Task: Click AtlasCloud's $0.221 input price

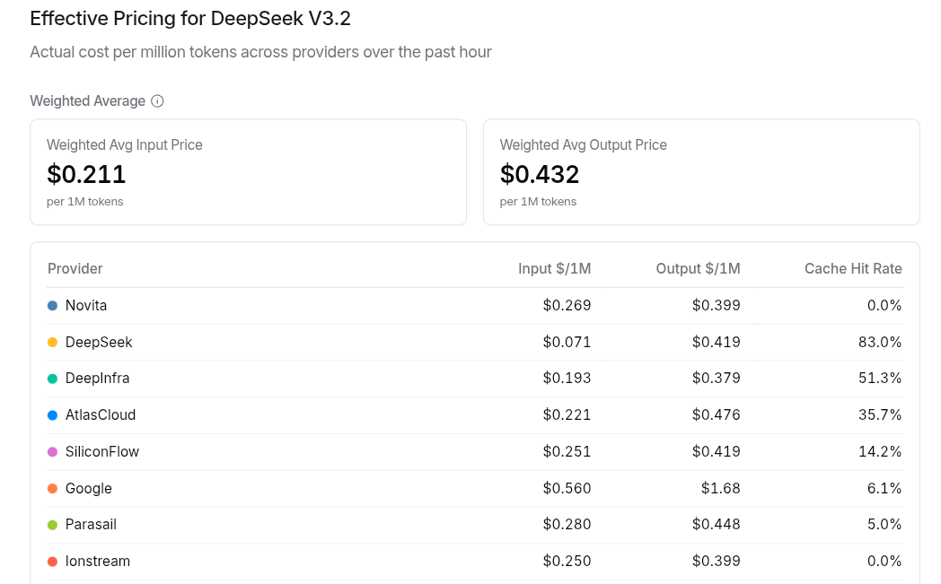Action: point(567,415)
